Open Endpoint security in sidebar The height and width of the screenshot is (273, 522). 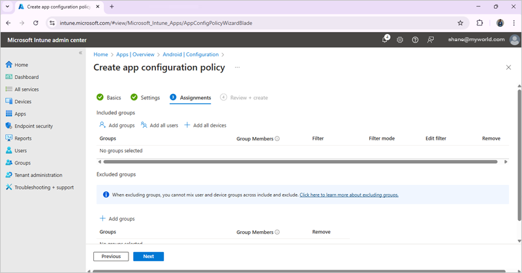pyautogui.click(x=33, y=126)
